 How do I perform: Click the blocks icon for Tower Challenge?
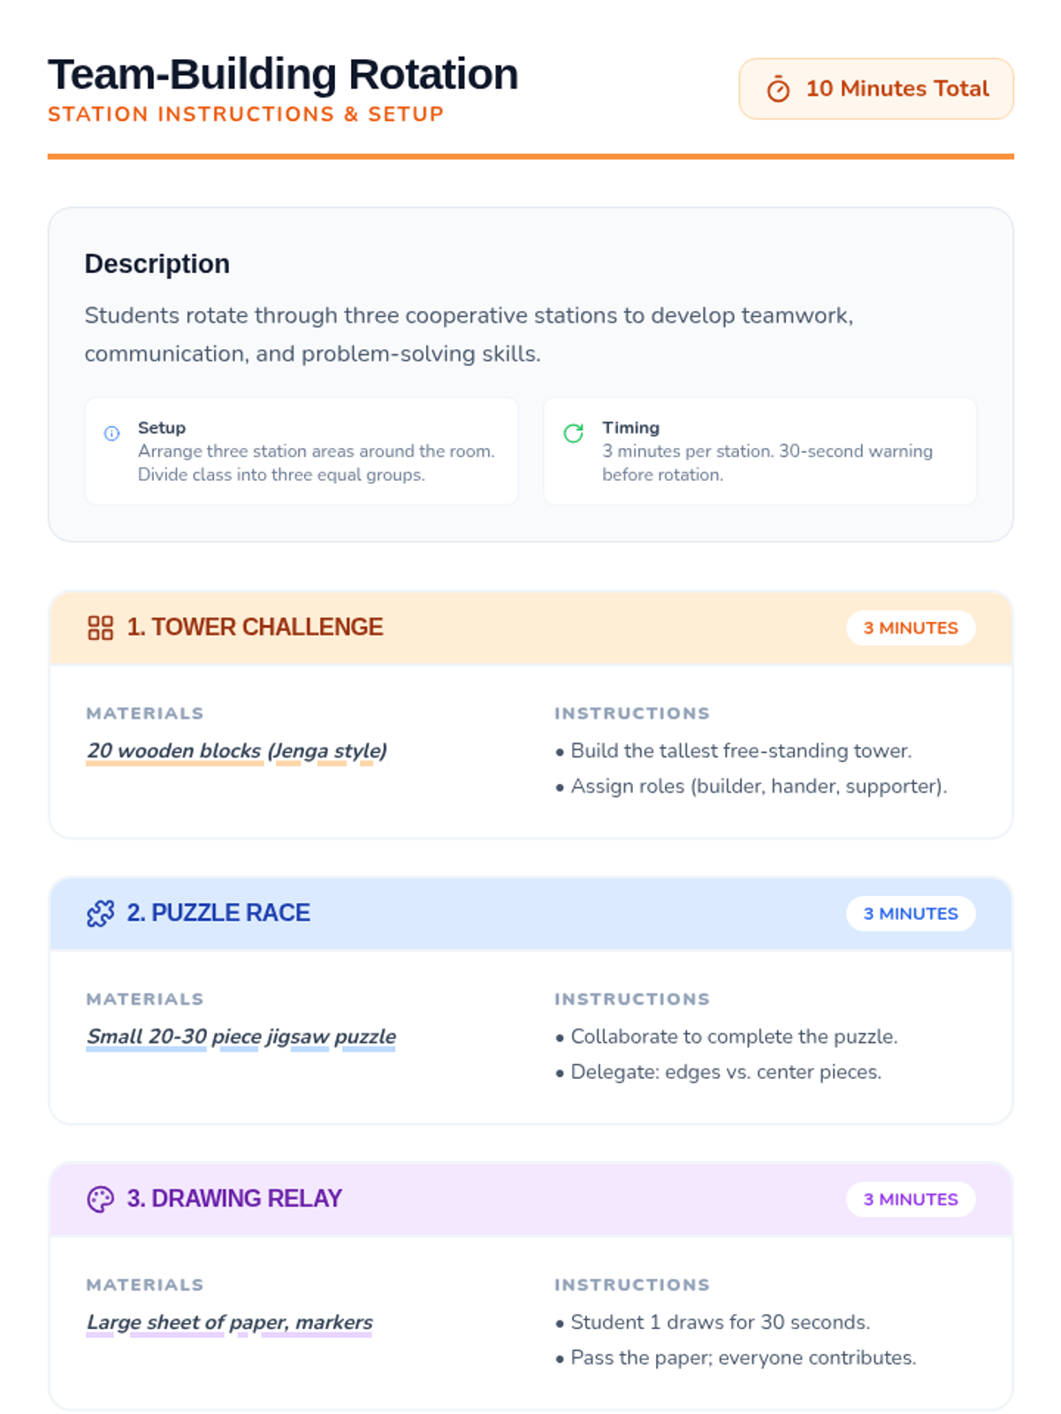point(101,627)
